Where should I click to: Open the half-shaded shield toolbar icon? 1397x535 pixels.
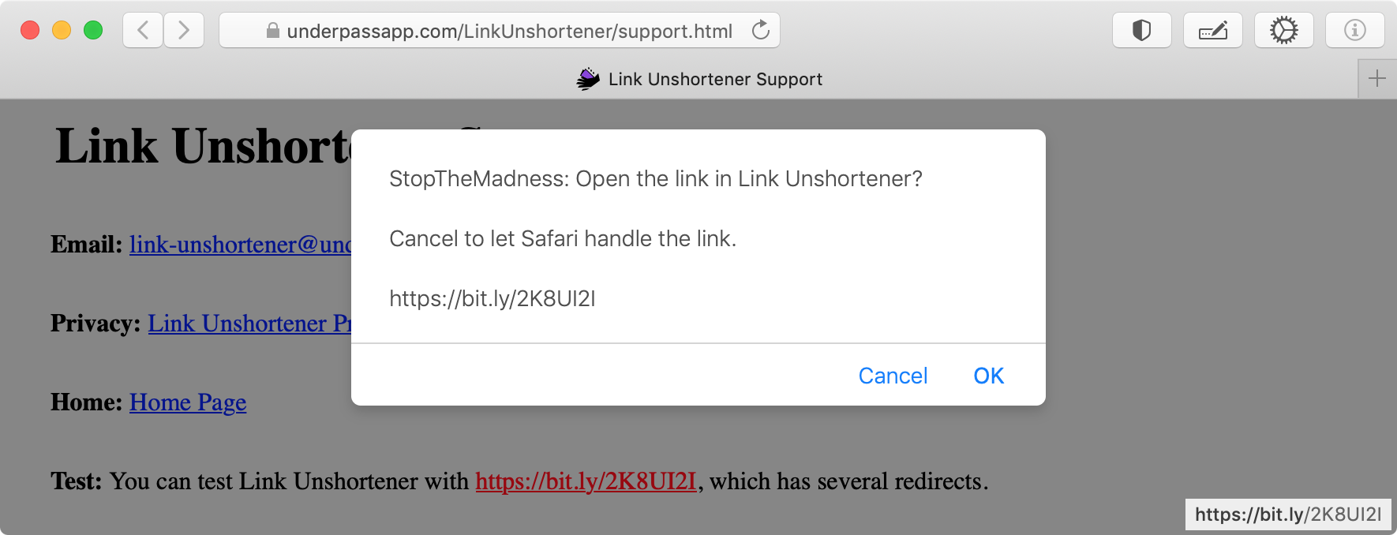1141,31
